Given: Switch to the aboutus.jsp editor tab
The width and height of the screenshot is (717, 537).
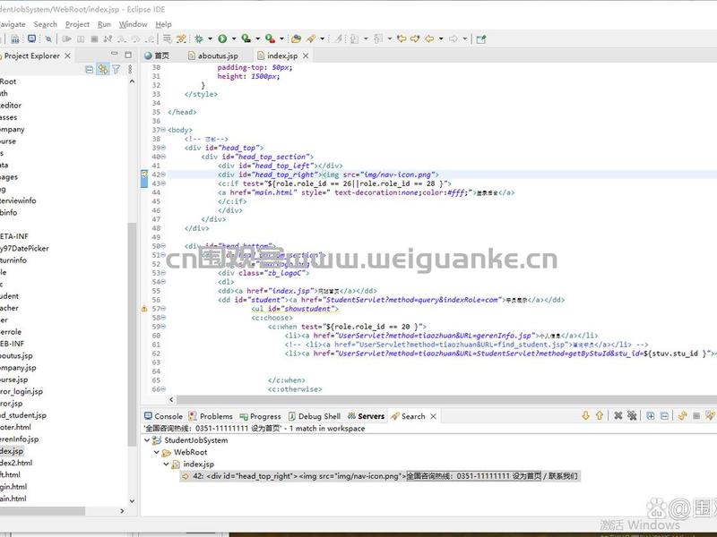Looking at the screenshot, I should 213,55.
